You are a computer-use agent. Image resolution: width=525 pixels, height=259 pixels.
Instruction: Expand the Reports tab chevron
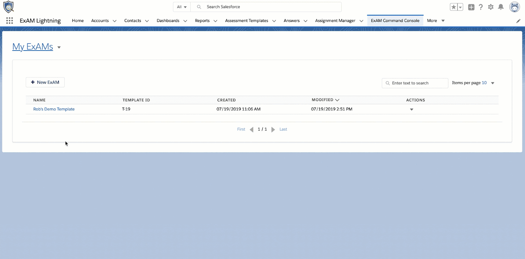click(x=215, y=21)
